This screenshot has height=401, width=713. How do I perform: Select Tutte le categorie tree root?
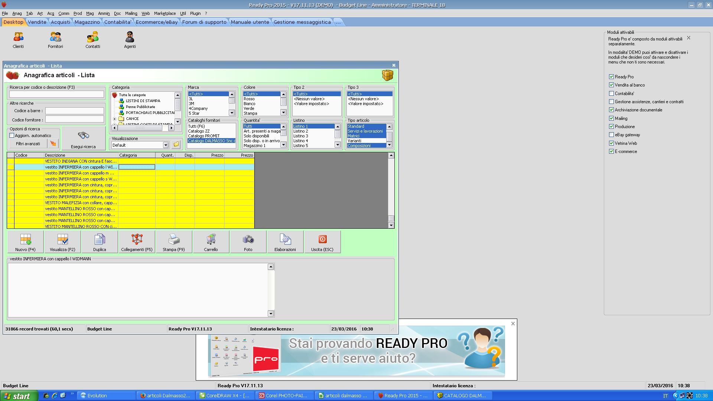tap(132, 95)
